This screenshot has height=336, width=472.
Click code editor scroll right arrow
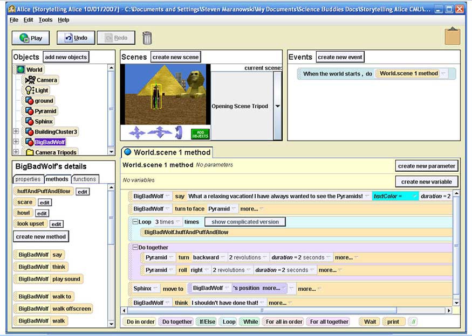point(449,310)
